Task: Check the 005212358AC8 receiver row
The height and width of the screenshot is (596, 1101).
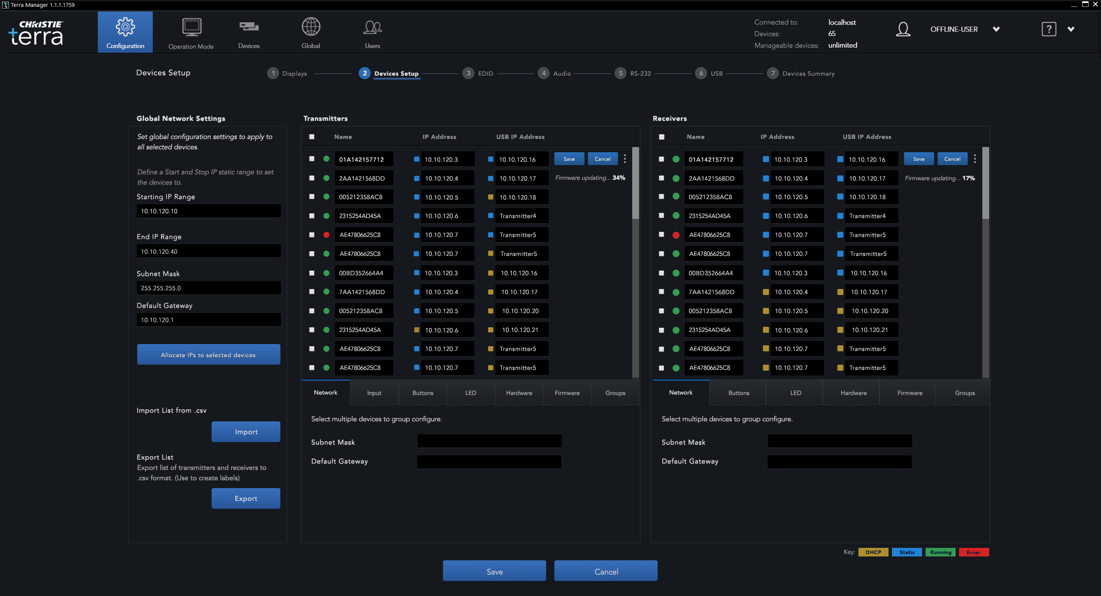Action: (x=661, y=197)
